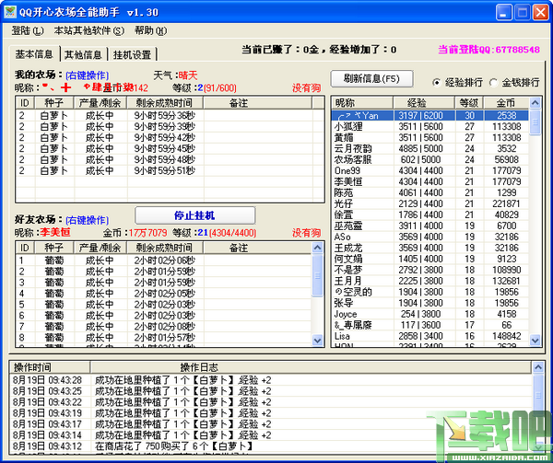The width and height of the screenshot is (553, 463).
Task: Select One99 in the ranking list
Action: pyautogui.click(x=429, y=171)
